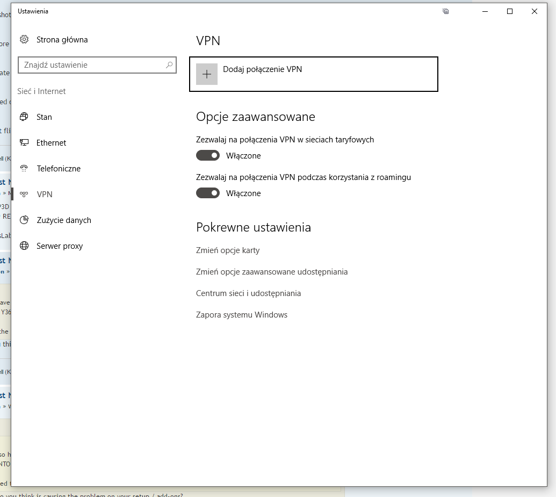Click the Znajdź ustawienie search field
This screenshot has height=497, width=556.
tap(91, 65)
